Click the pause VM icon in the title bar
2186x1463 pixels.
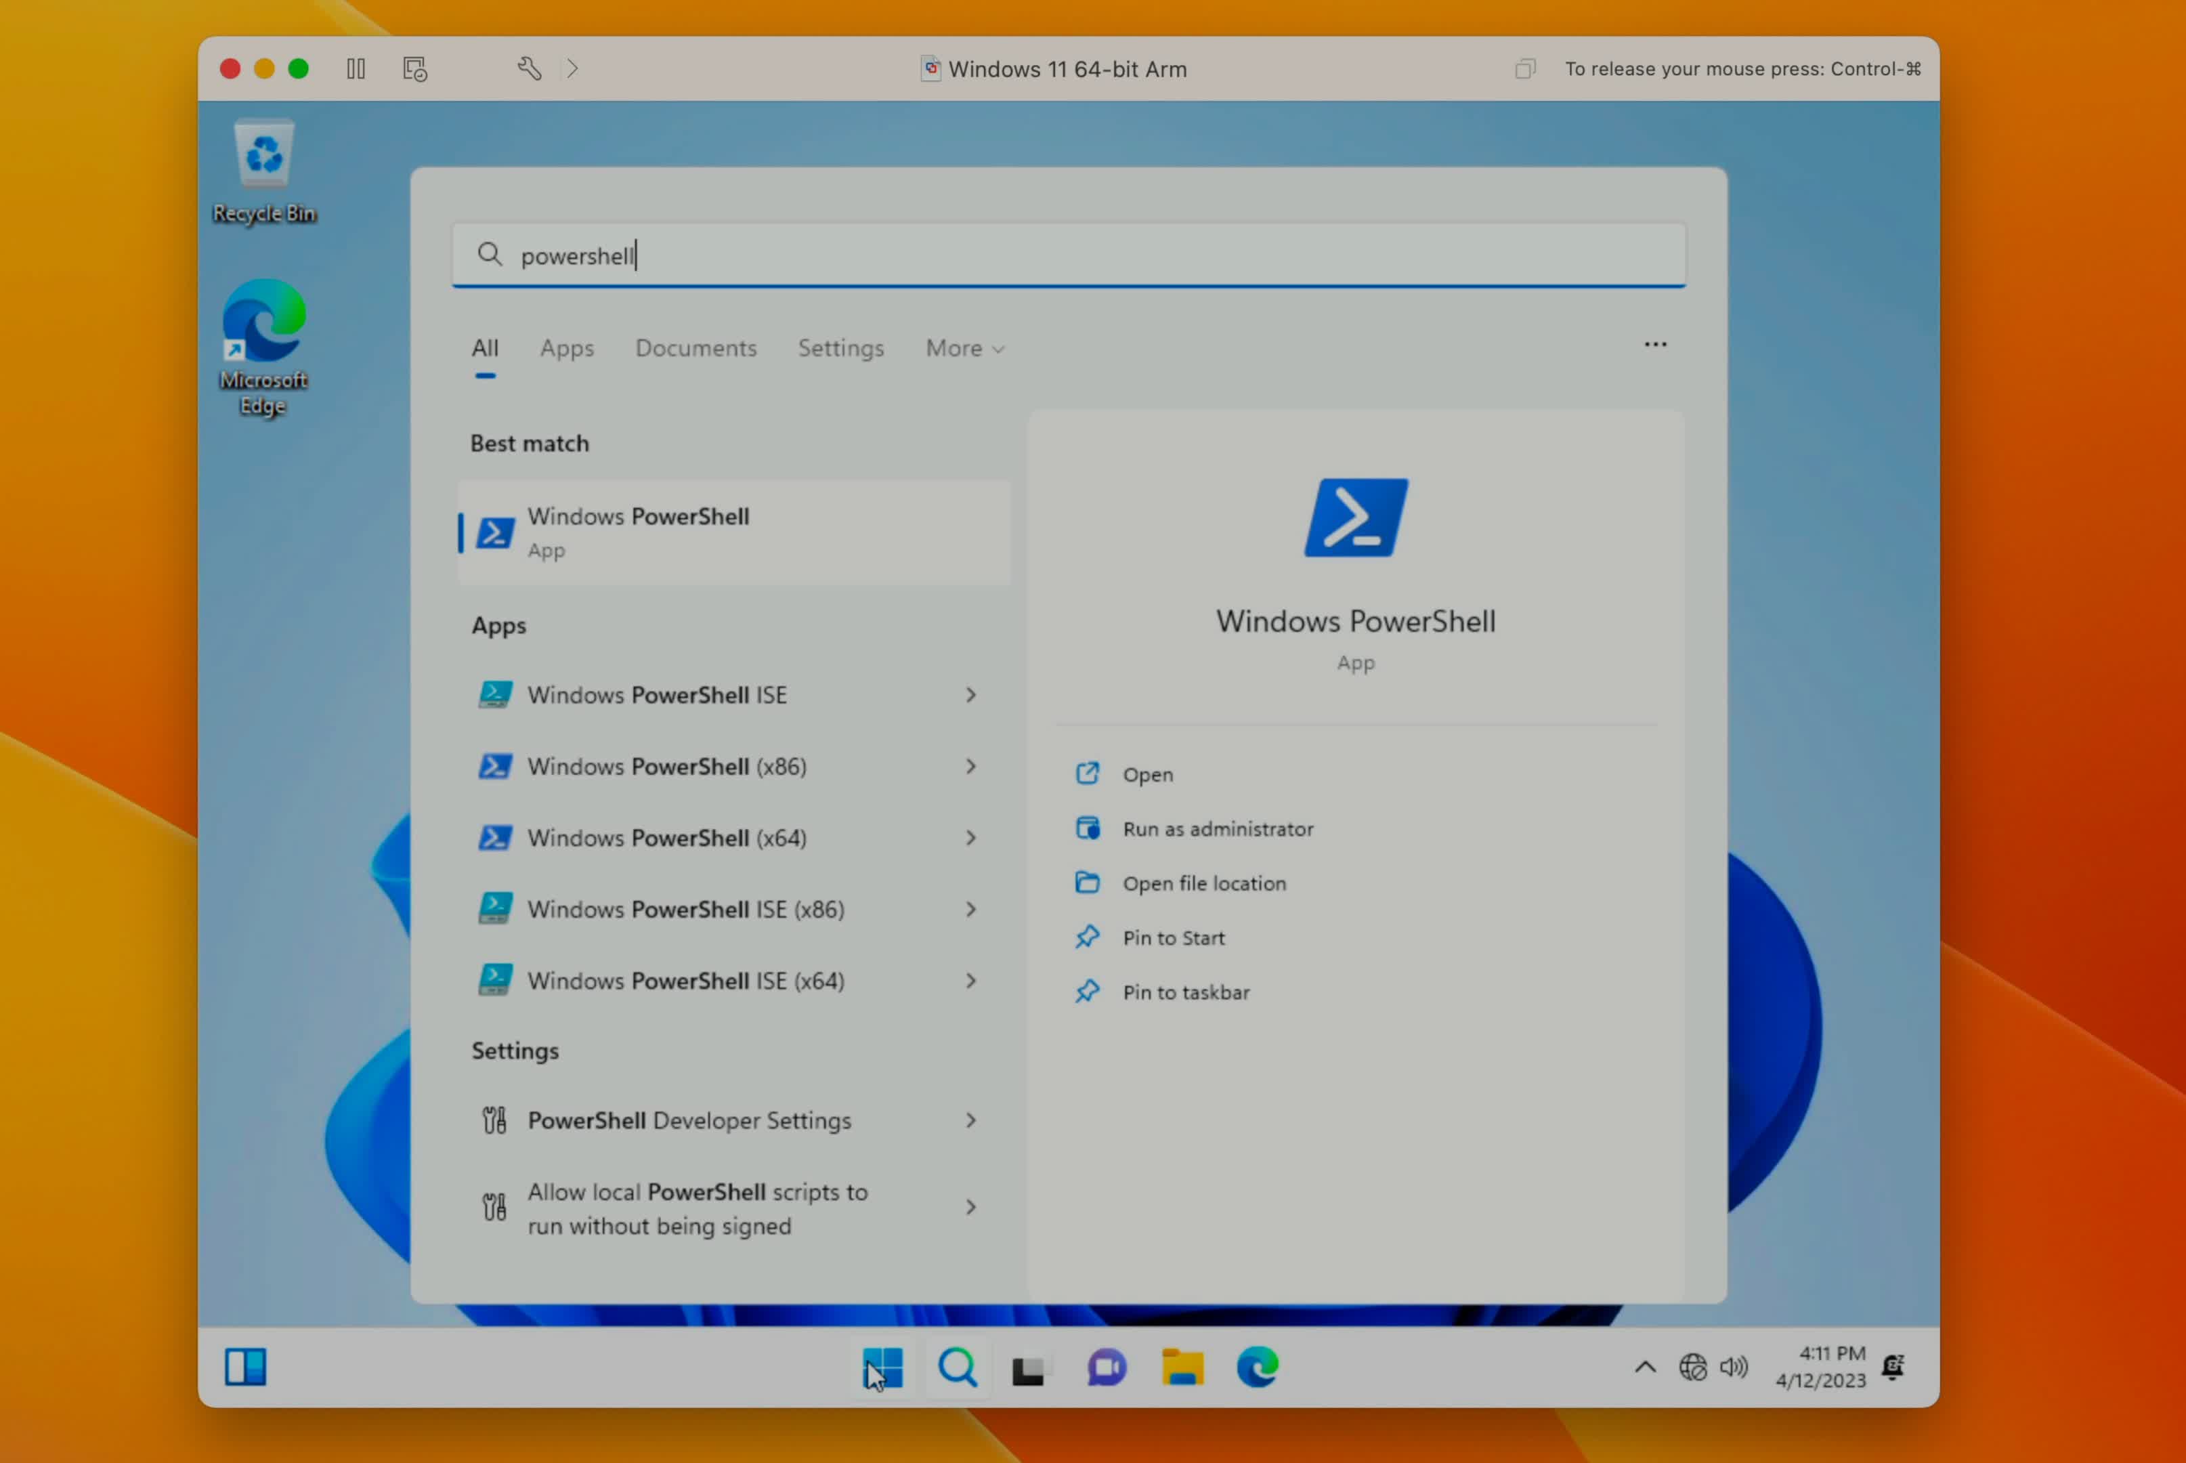tap(356, 69)
